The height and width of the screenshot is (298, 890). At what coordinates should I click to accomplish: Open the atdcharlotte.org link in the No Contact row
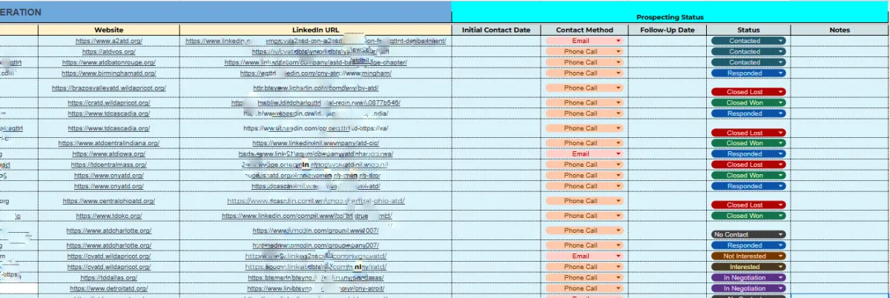[108, 231]
